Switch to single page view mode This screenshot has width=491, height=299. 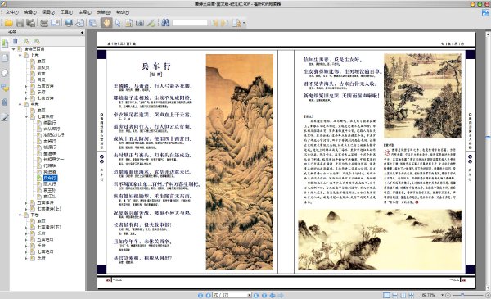point(387,295)
